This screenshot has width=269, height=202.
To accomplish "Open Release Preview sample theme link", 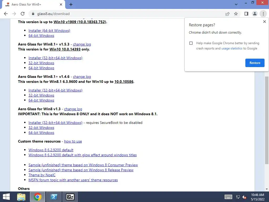I will [81, 170].
